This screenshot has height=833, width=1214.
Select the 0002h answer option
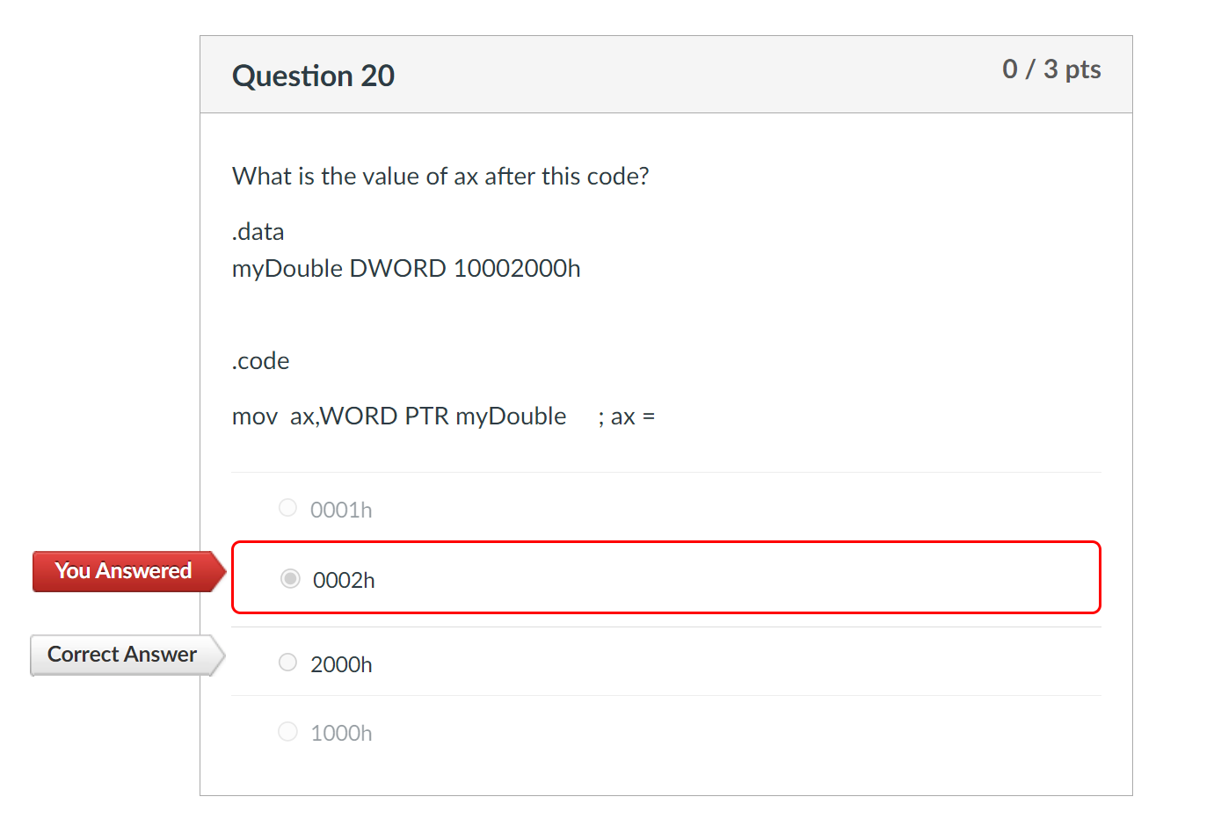(290, 578)
